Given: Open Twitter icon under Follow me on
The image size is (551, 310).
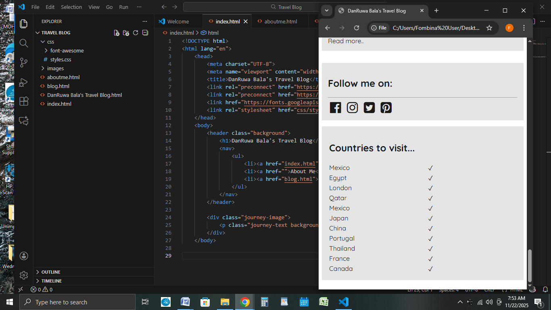Looking at the screenshot, I should click(x=369, y=107).
